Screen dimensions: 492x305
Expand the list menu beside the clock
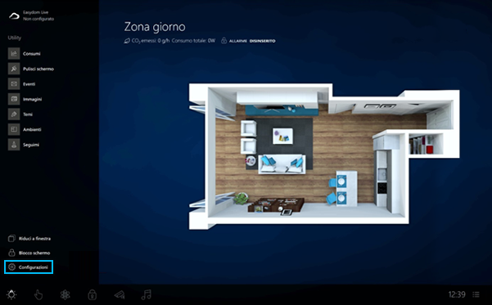pyautogui.click(x=476, y=294)
